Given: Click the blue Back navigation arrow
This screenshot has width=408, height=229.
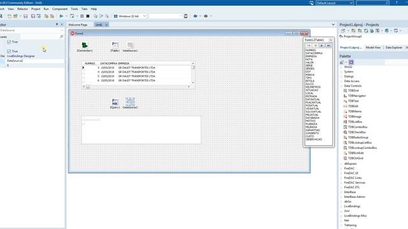Looking at the screenshot, I should (195, 16).
